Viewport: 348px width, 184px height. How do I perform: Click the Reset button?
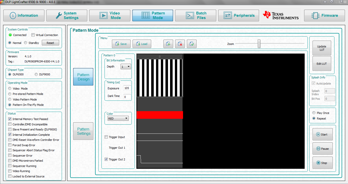(50, 43)
